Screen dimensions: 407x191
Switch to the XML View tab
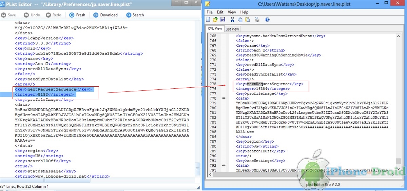pyautogui.click(x=215, y=29)
